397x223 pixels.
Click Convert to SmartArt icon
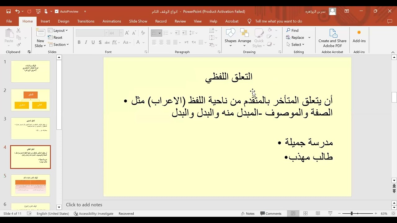[213, 45]
